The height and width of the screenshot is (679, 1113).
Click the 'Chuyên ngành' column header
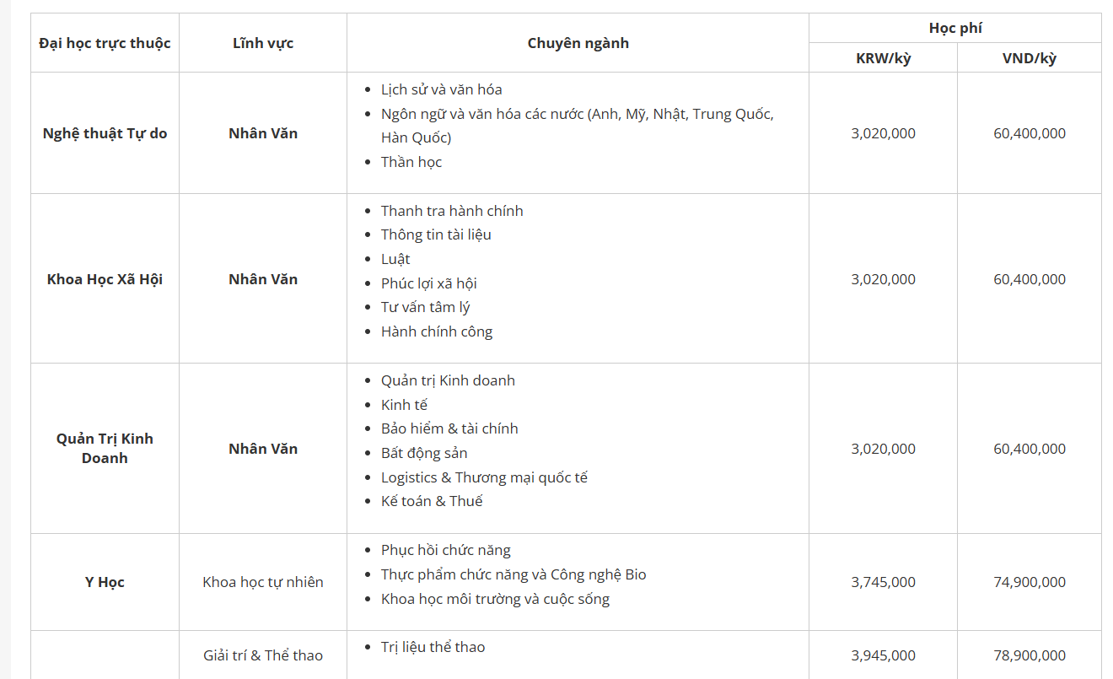[x=578, y=43]
